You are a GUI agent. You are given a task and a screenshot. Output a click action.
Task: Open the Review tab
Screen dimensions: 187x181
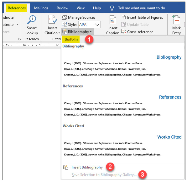point(62,8)
